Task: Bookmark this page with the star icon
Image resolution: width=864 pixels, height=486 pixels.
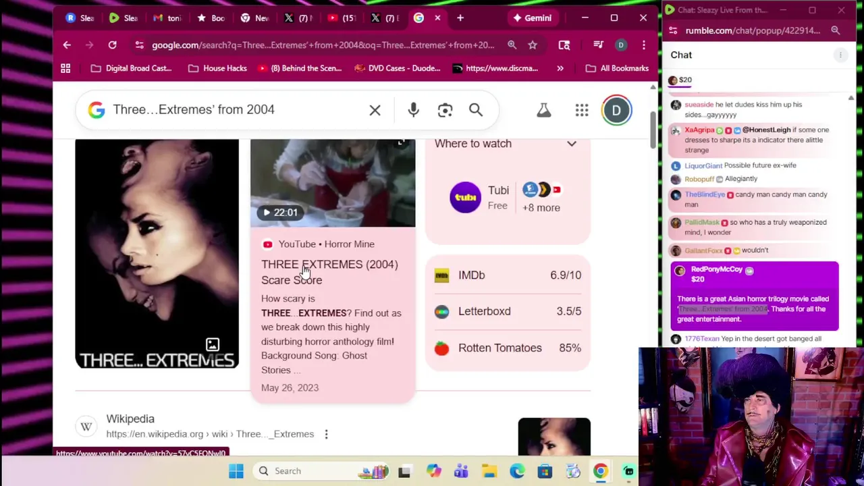Action: pos(533,45)
